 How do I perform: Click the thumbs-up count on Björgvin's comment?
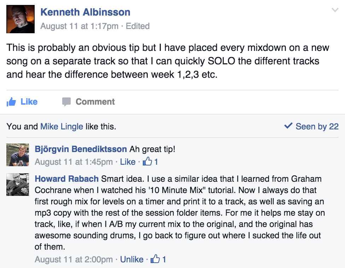(x=151, y=162)
